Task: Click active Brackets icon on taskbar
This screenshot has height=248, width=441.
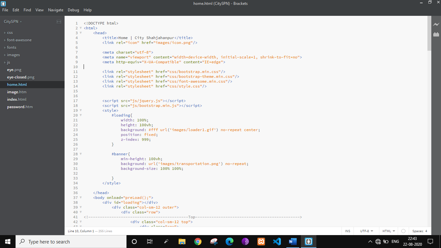Action: coord(309,242)
